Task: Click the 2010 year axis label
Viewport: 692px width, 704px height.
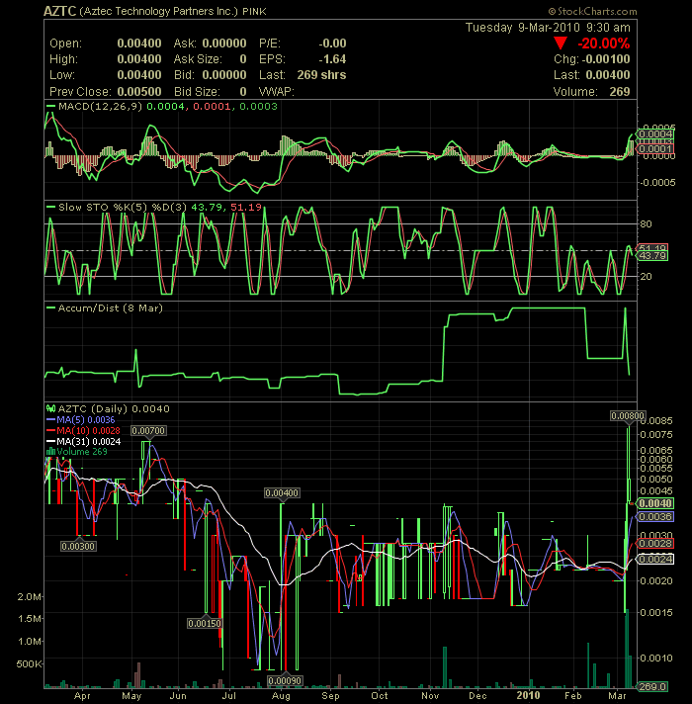Action: point(528,695)
